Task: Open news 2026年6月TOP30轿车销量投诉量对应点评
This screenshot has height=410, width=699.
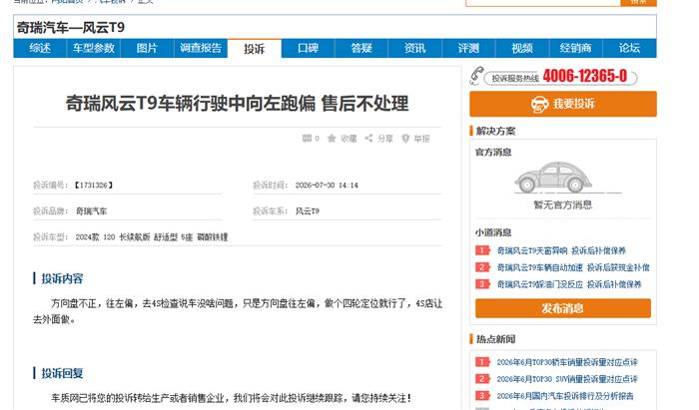Action: [x=567, y=362]
